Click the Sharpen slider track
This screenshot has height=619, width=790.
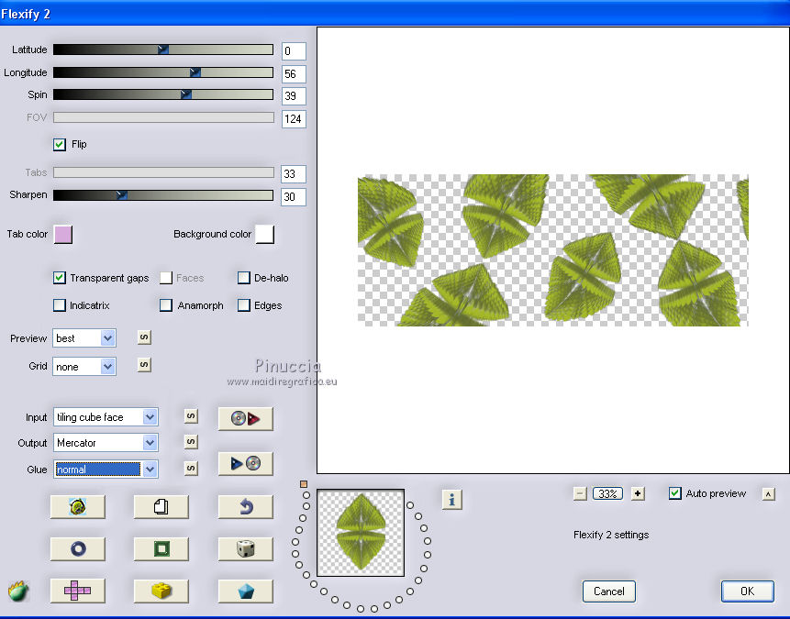coord(163,195)
